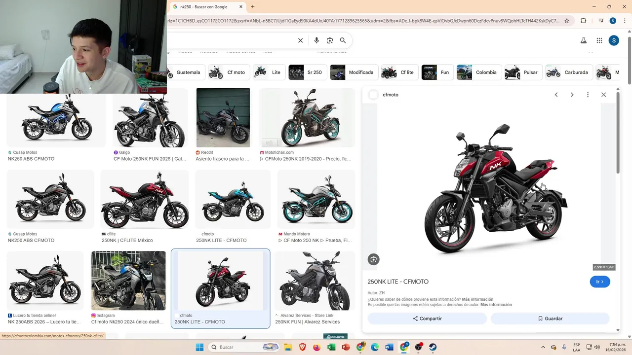
Task: Filter results by Cf moto chip
Action: [x=229, y=72]
